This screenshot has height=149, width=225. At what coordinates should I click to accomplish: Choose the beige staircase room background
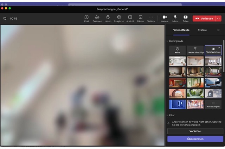(195, 61)
